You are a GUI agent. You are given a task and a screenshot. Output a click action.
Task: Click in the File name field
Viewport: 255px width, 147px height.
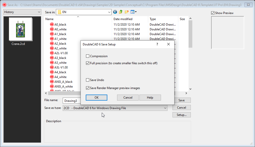click(71, 101)
